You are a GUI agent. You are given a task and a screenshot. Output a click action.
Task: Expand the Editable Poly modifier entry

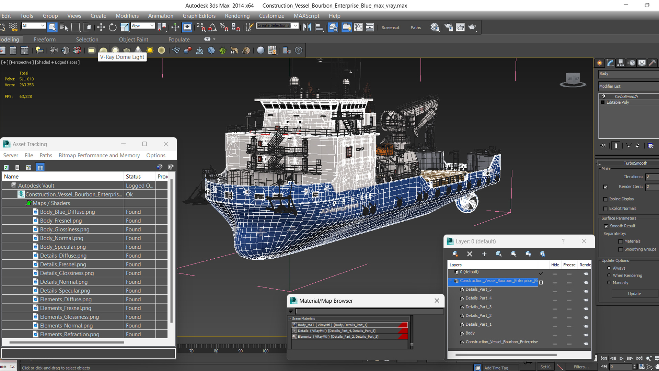coord(603,102)
